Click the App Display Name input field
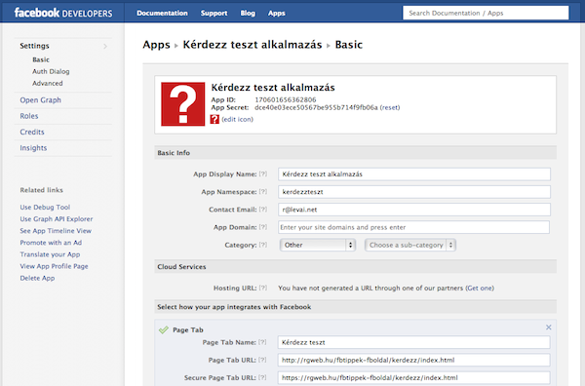Viewport: 585px width, 386px height. click(x=414, y=174)
